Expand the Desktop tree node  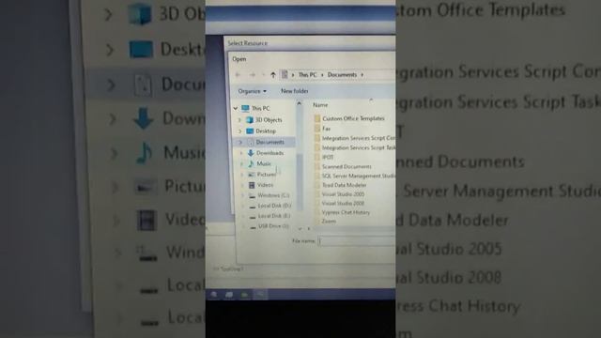(x=240, y=131)
